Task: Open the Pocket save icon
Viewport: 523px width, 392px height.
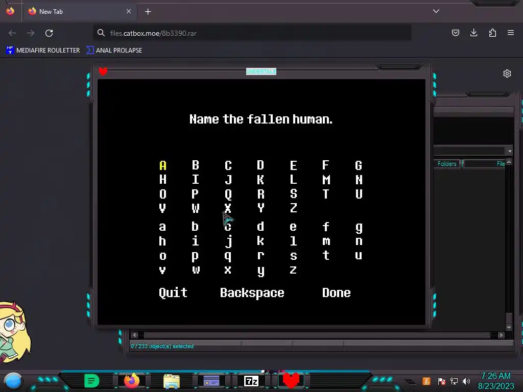Action: [455, 33]
